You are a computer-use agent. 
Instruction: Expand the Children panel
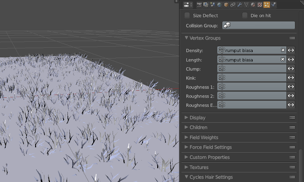point(186,127)
